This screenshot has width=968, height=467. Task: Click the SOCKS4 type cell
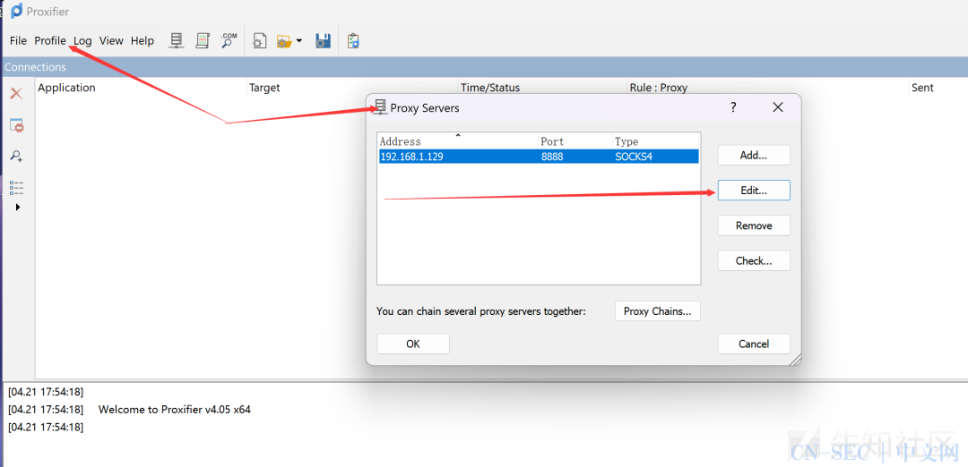coord(634,157)
